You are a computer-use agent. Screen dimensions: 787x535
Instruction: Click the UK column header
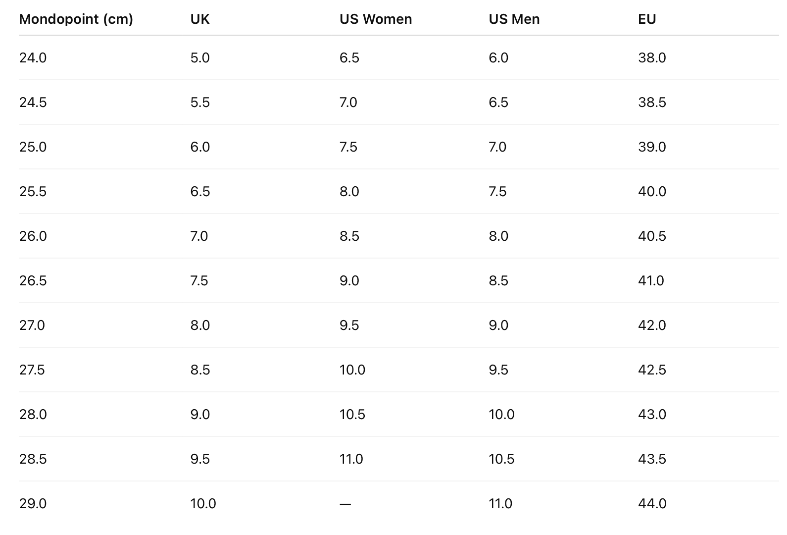point(200,19)
